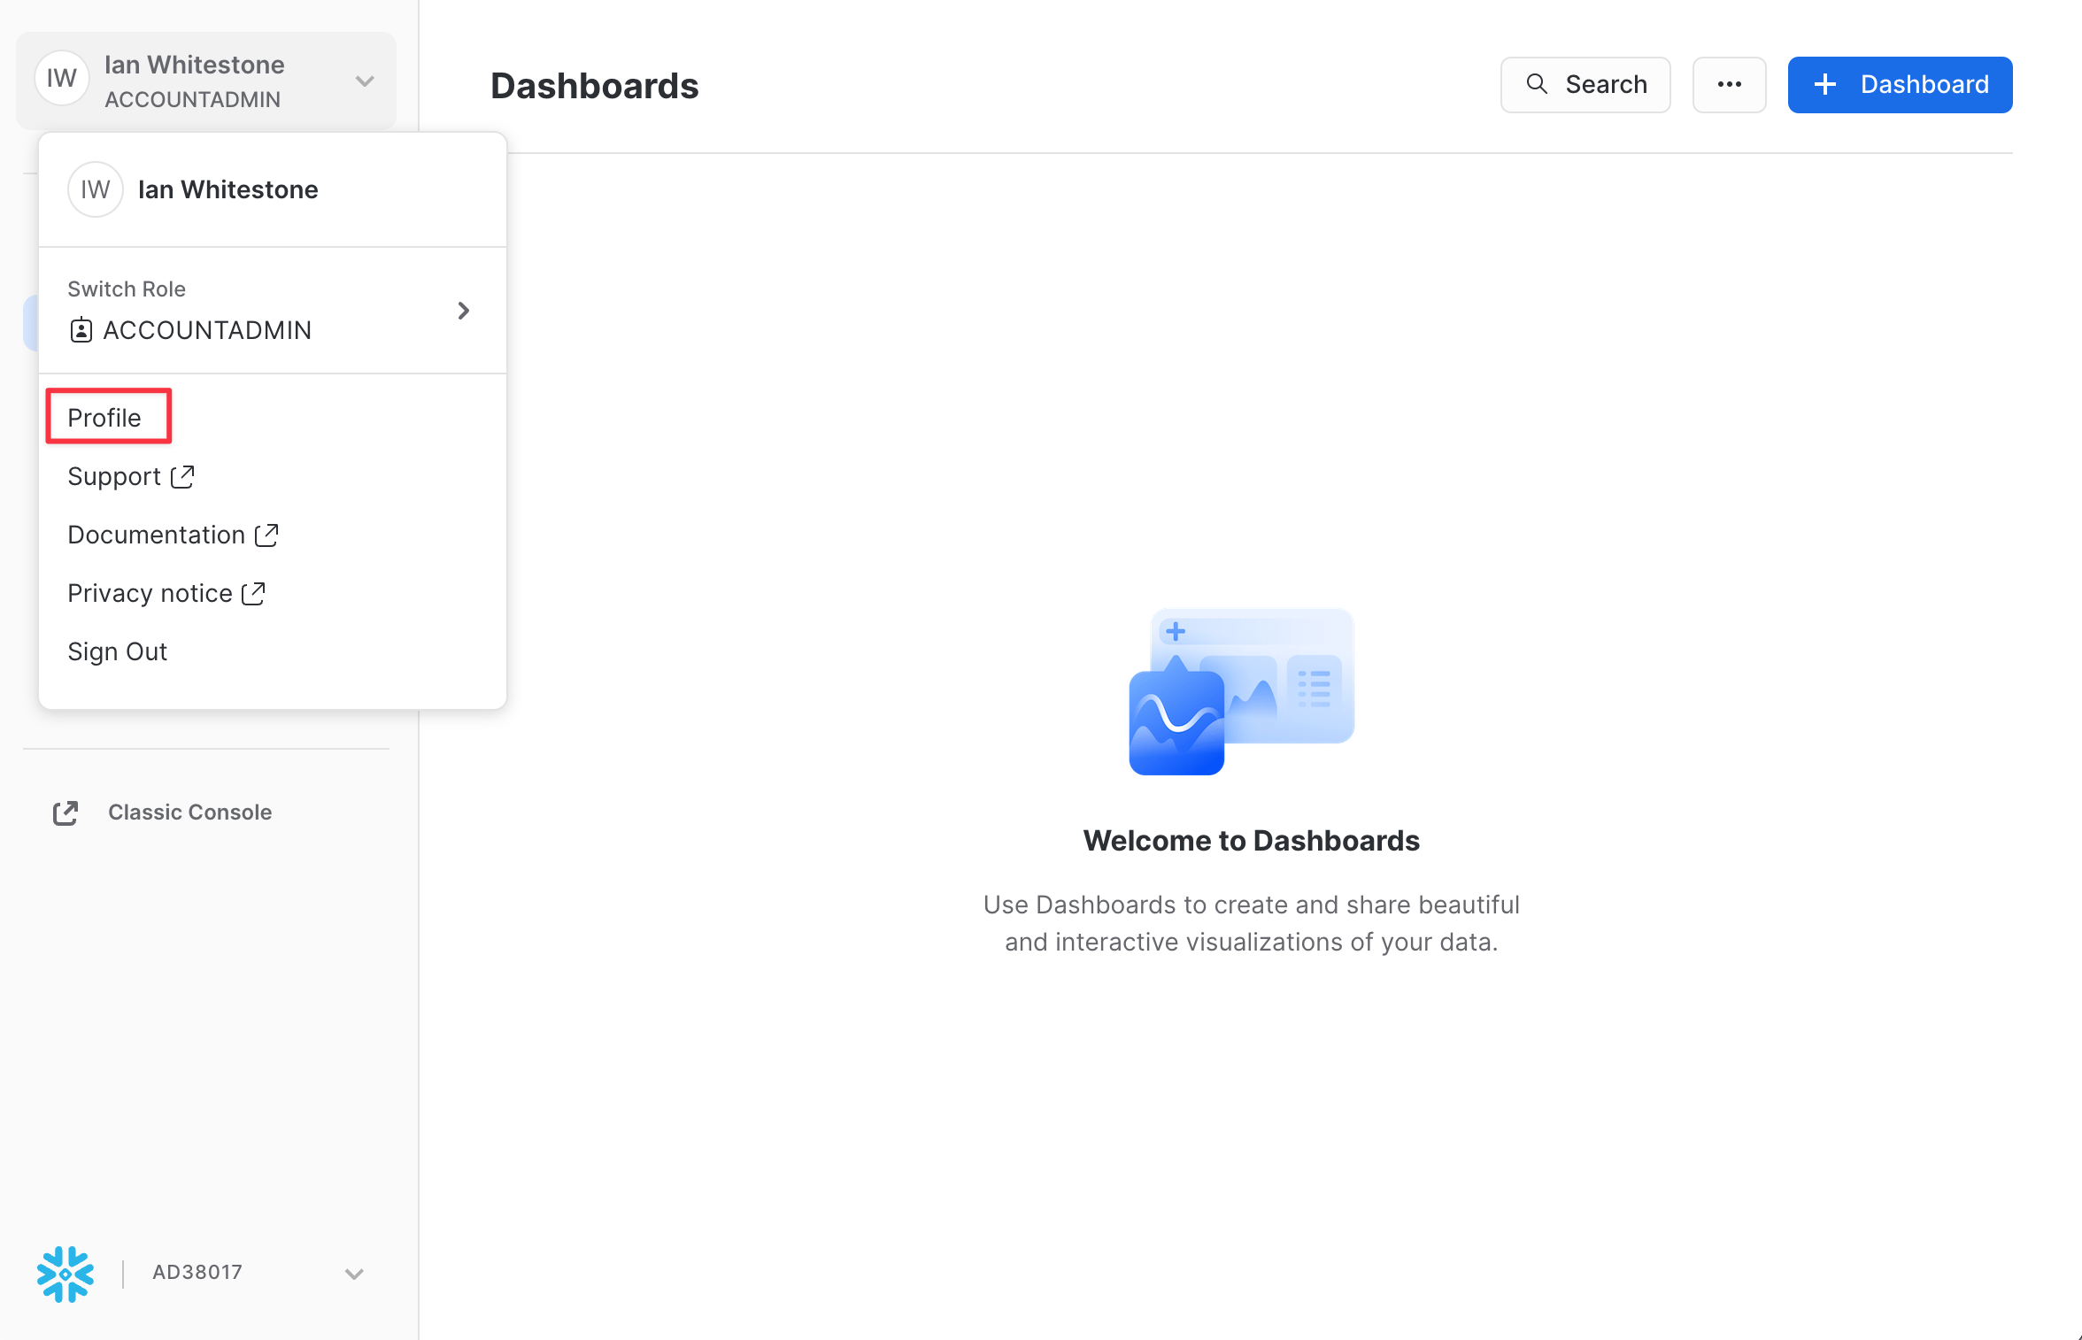Click the IW avatar in the sidebar header
The image size is (2082, 1340).
[61, 79]
